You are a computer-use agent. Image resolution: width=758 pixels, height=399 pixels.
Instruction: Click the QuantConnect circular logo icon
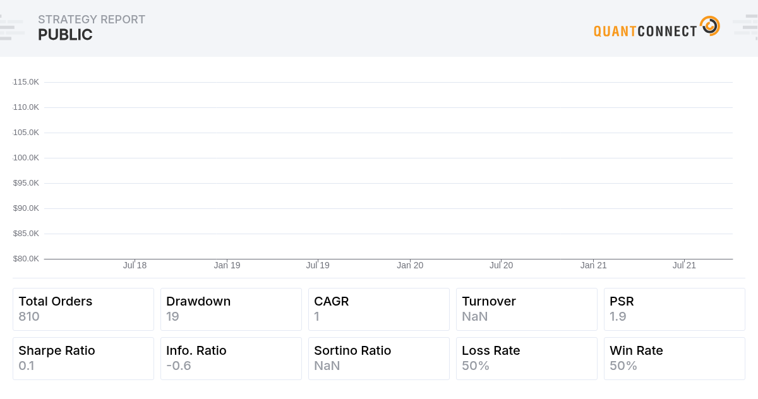pos(710,26)
